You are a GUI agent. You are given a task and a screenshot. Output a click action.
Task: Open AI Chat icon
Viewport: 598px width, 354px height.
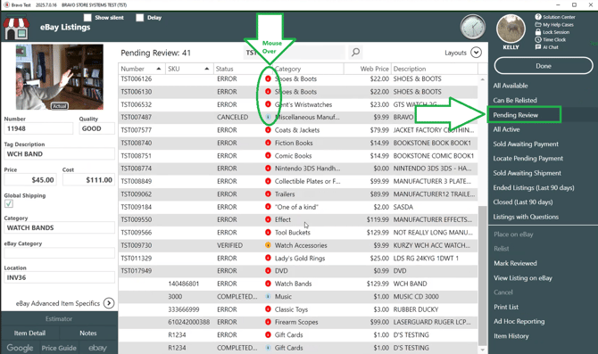tap(538, 47)
